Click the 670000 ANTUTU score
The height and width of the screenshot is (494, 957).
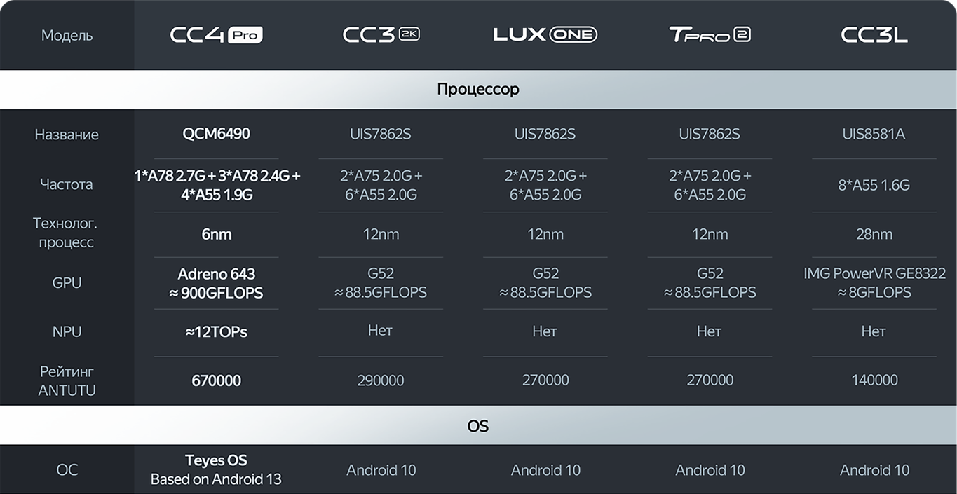[216, 380]
